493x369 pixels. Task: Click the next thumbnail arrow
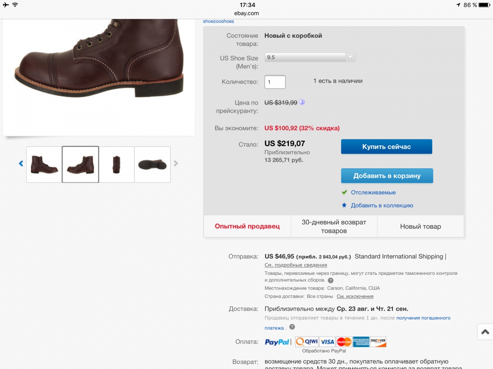tap(176, 164)
